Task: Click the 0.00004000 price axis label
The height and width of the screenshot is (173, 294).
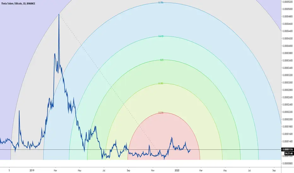Action: click(288, 46)
